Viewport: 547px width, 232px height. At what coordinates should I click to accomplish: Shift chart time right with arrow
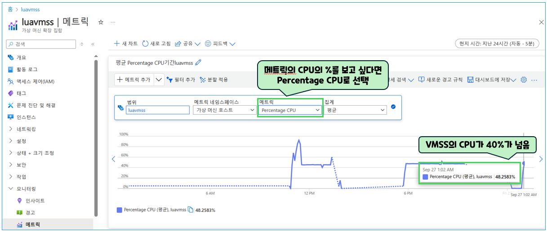pyautogui.click(x=541, y=159)
